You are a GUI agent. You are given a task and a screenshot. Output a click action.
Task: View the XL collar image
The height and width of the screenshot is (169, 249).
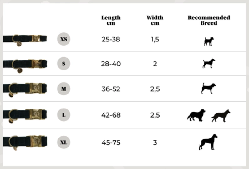click(25, 141)
